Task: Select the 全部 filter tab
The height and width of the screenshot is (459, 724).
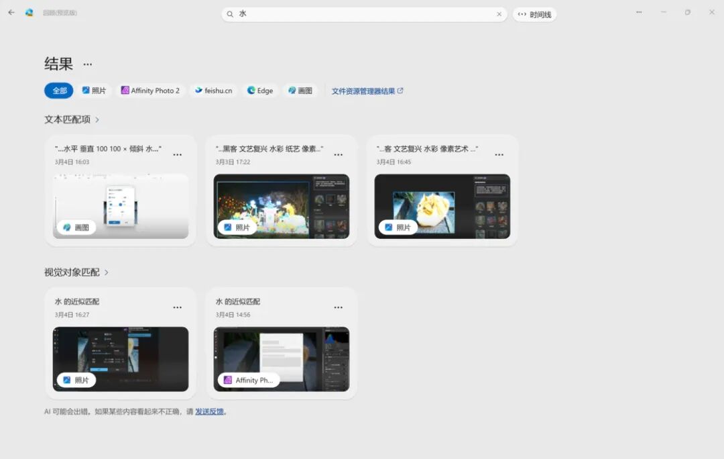Action: click(58, 91)
